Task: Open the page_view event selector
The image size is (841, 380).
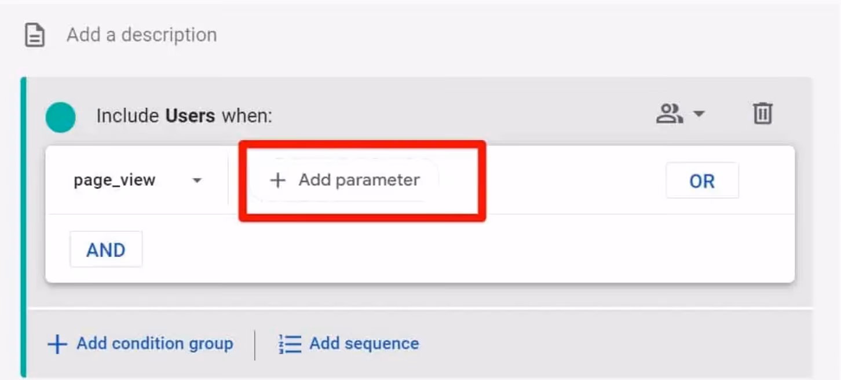Action: coord(137,180)
